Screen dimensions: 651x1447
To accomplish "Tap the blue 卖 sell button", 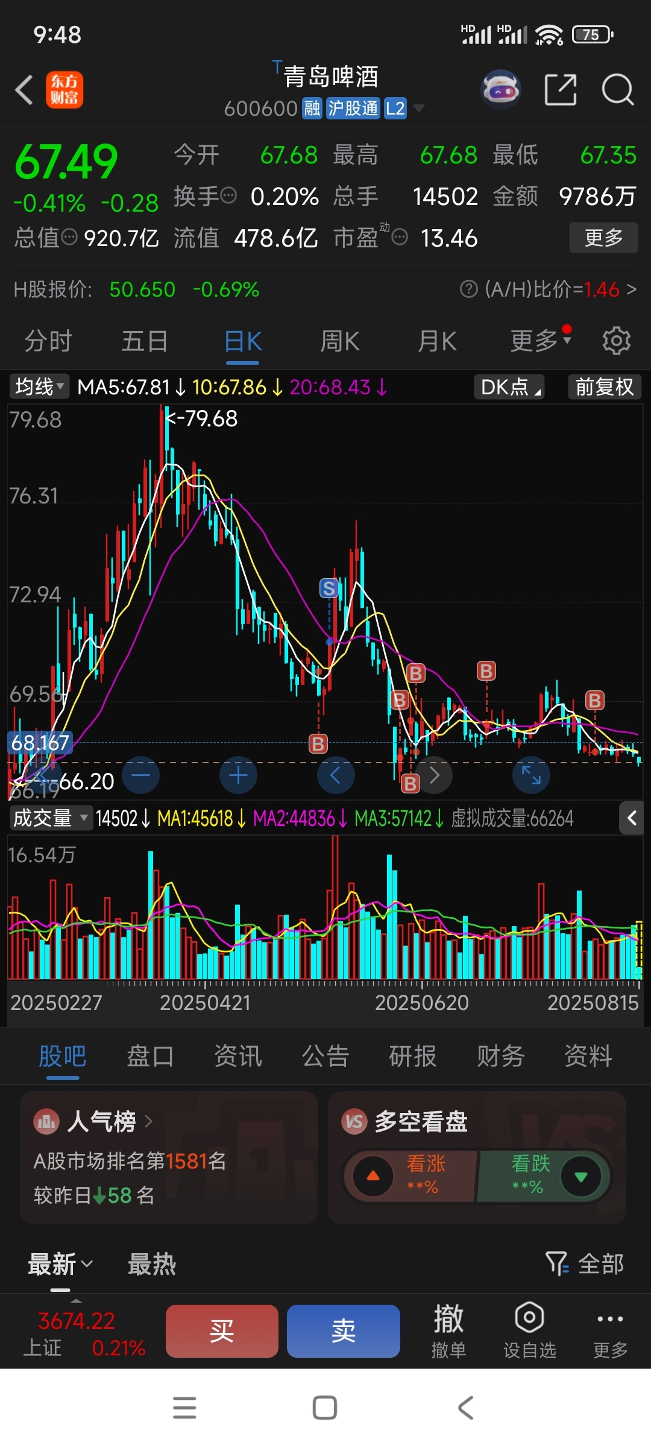I will (x=344, y=1331).
